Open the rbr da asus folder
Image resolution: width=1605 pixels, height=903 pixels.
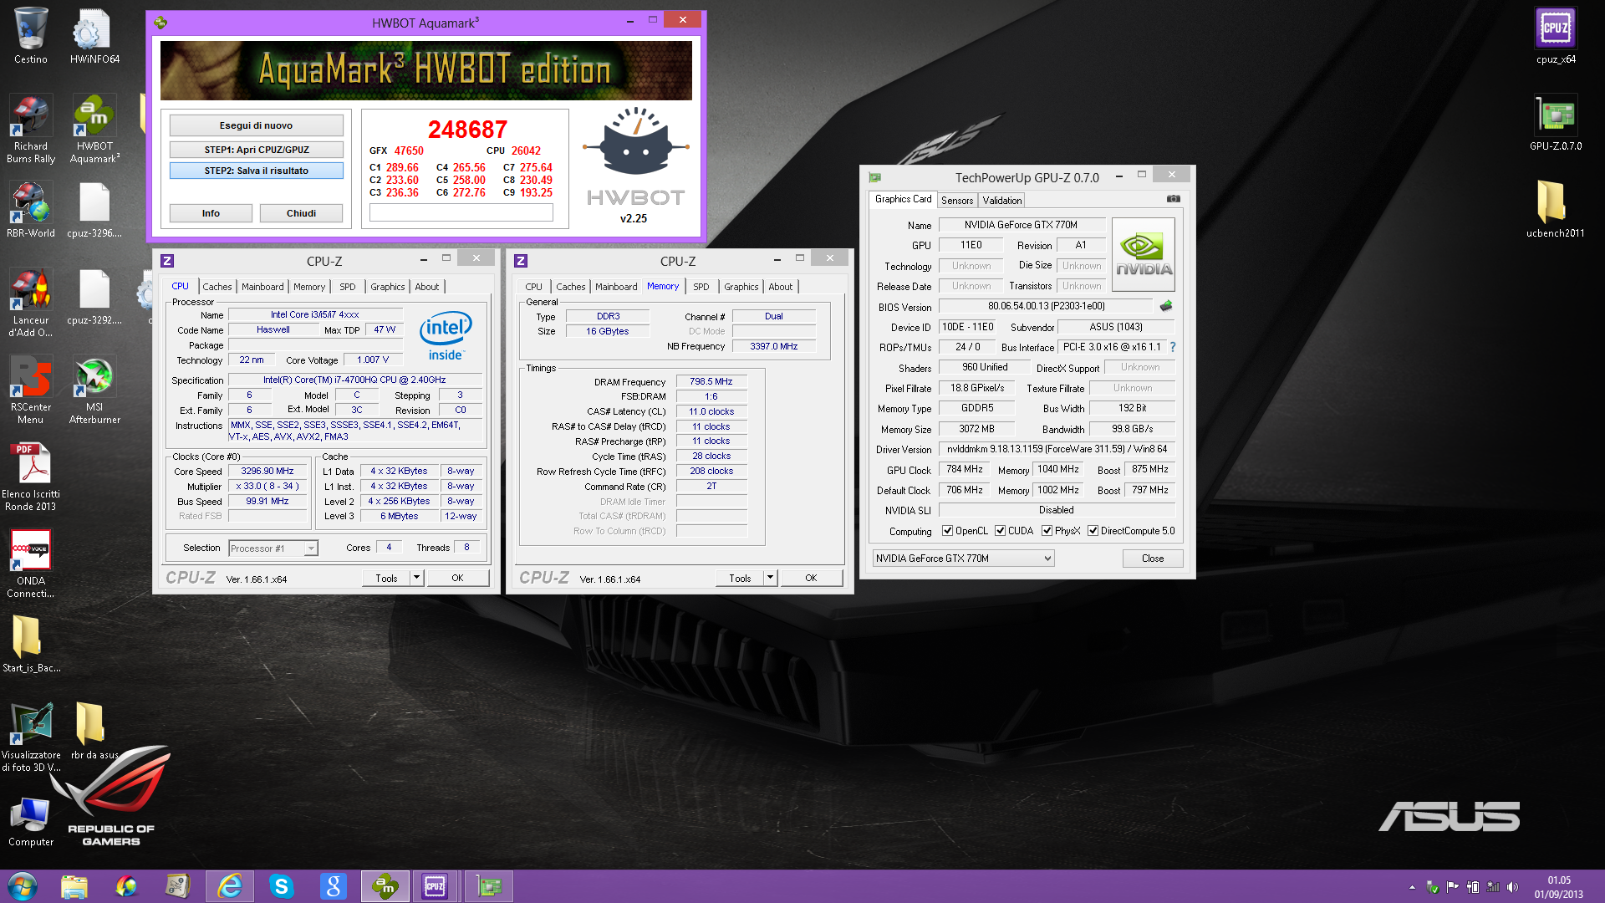coord(94,731)
